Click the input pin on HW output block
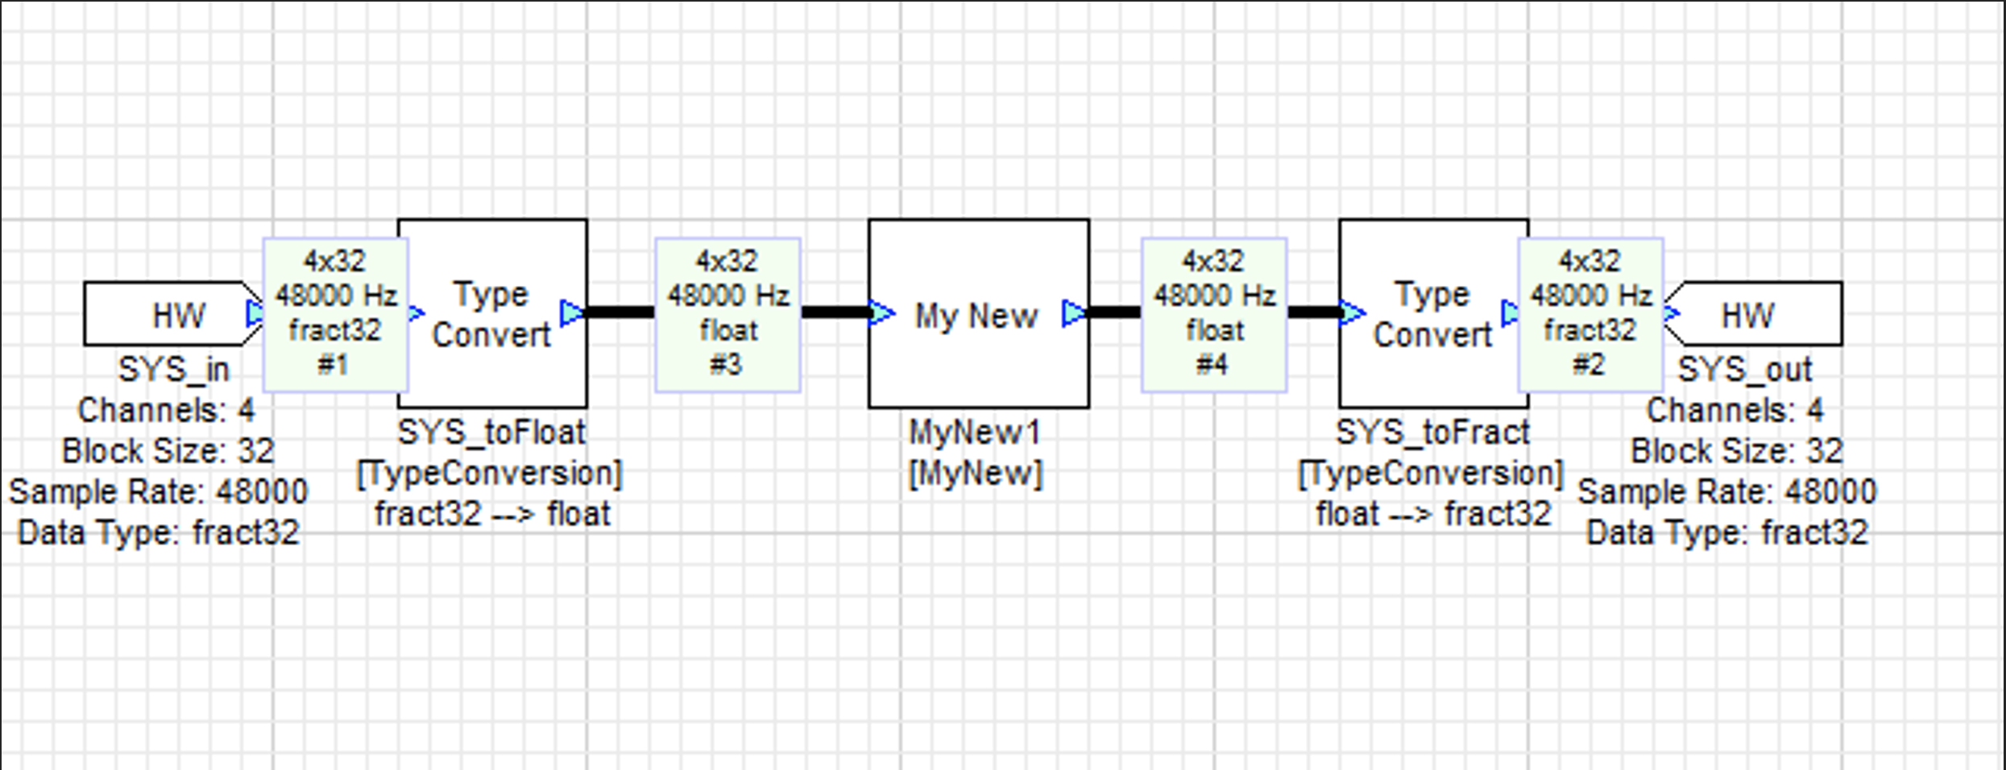This screenshot has height=770, width=2006. tap(1671, 313)
